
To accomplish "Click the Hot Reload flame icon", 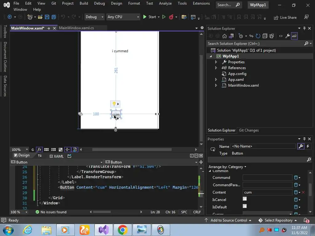I will pyautogui.click(x=171, y=17).
